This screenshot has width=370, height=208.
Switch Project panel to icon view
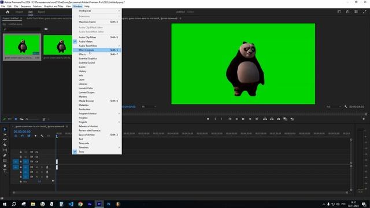coord(16,119)
